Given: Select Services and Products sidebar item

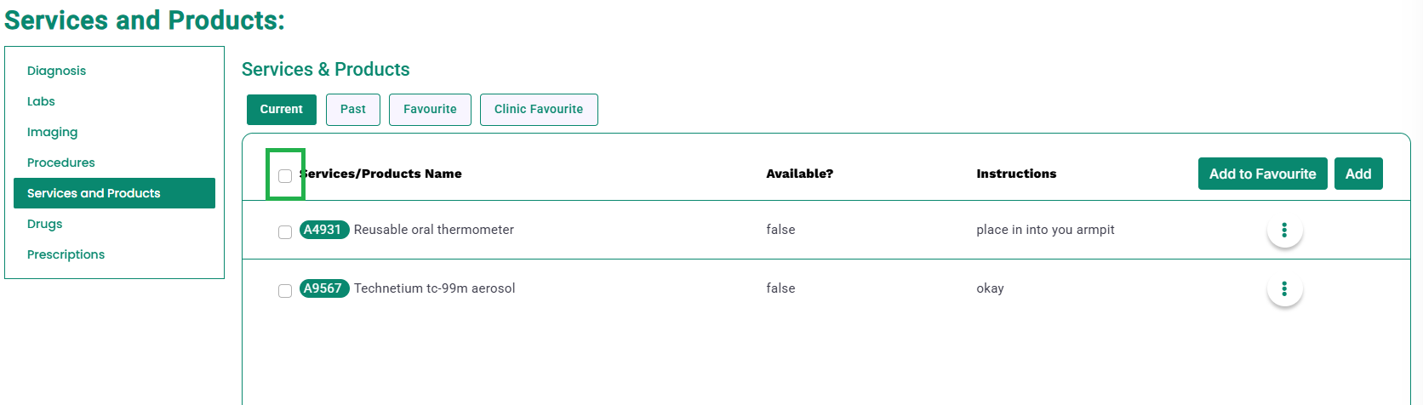Looking at the screenshot, I should click(114, 193).
